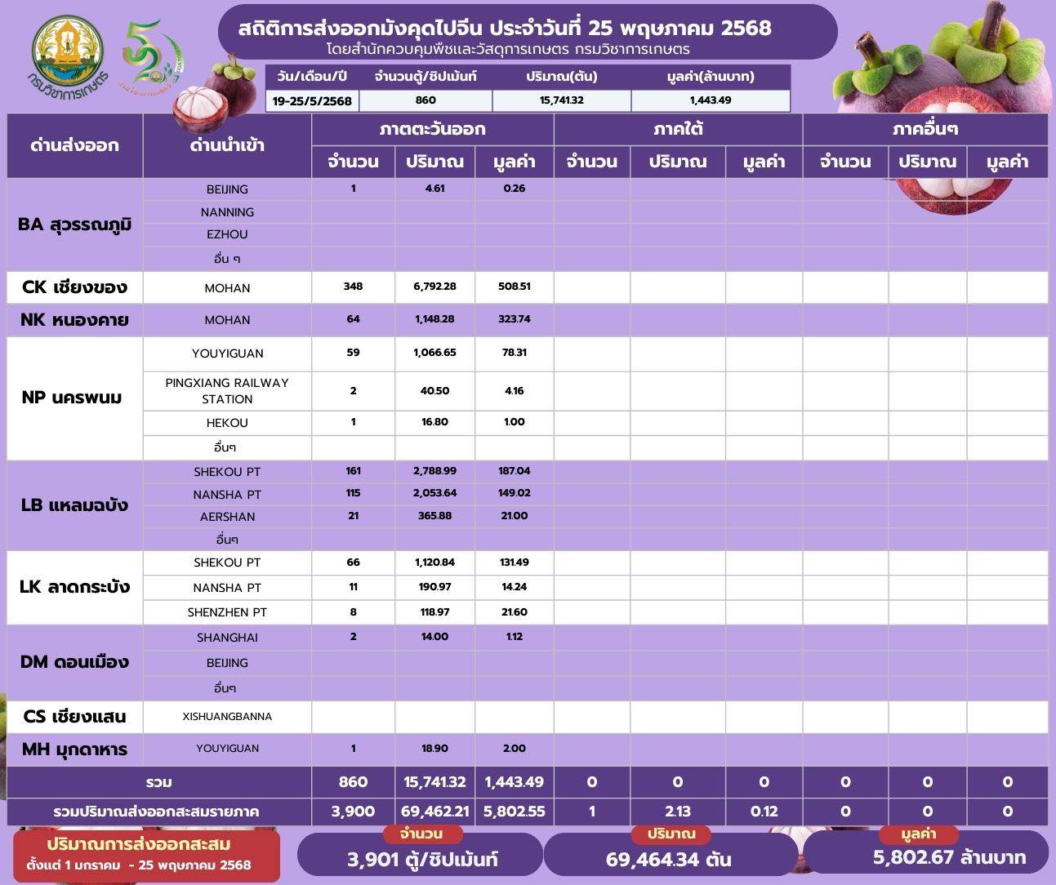1056x885 pixels.
Task: Click the quantity 118.97 for SHENZHEN PT
Action: [x=434, y=611]
